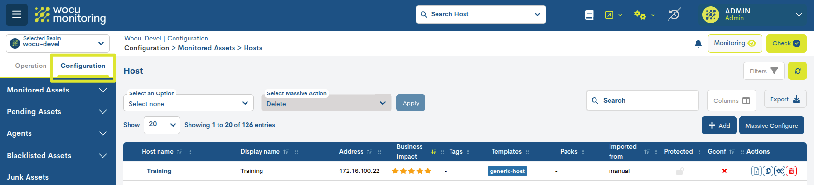This screenshot has height=185, width=814.
Task: Delete the Training host with trash icon
Action: 791,171
